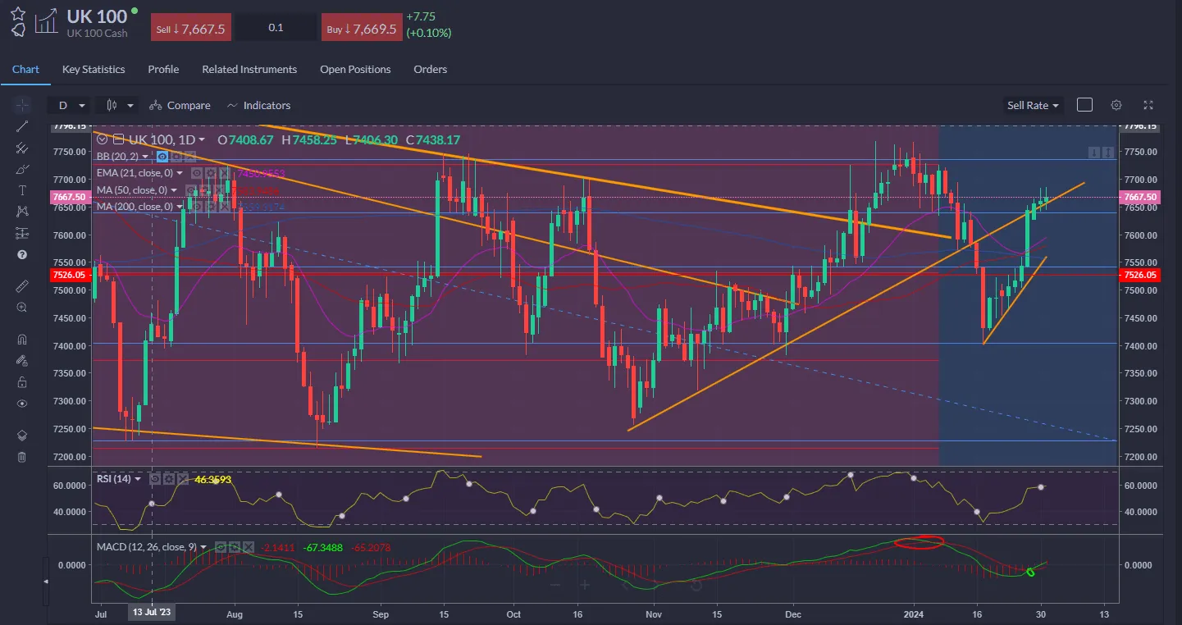Open the Profile tab

[x=163, y=69]
